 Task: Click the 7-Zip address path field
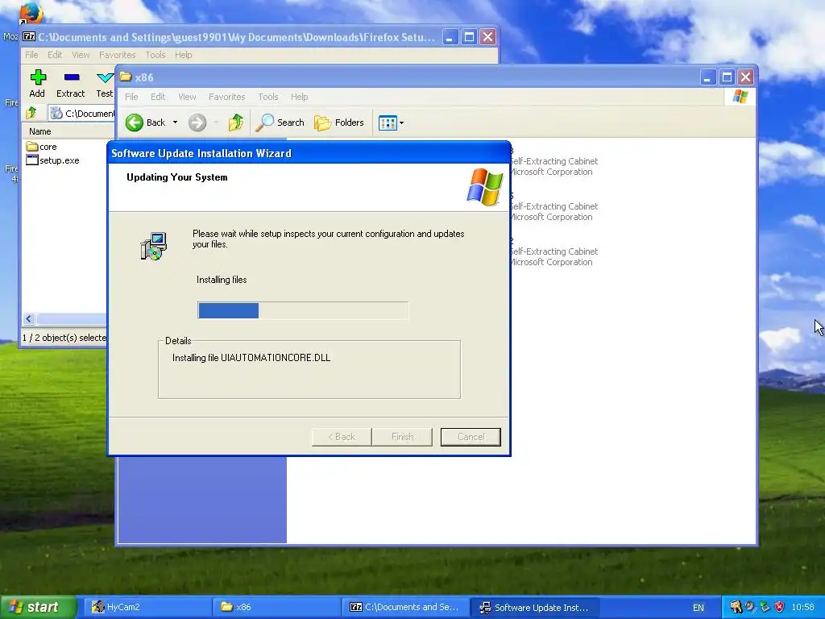(81, 113)
